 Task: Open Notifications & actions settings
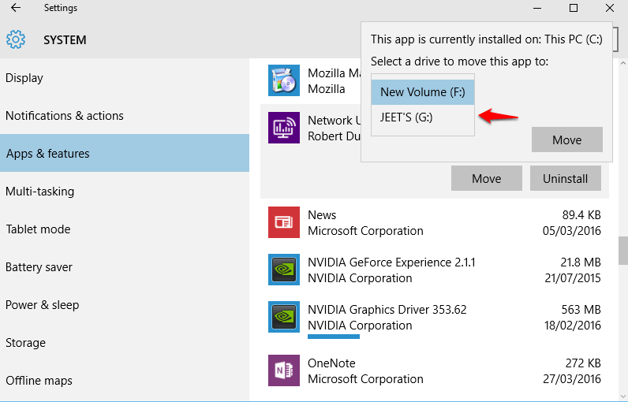point(125,116)
